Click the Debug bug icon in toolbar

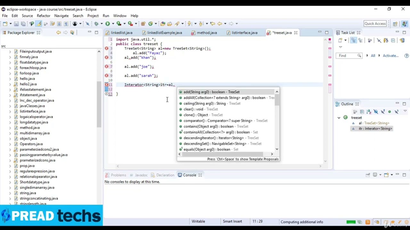[x=96, y=24]
